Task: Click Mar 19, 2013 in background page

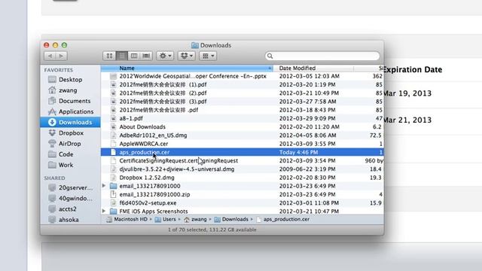Action: (x=407, y=93)
